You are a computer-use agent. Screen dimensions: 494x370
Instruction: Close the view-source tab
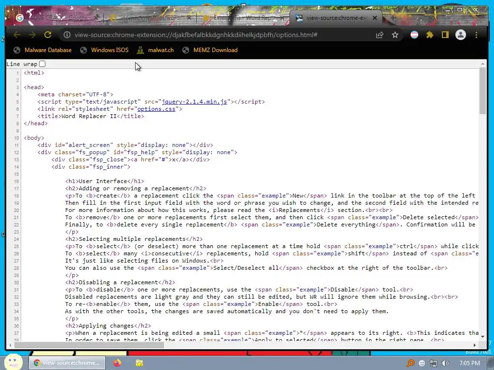click(374, 18)
